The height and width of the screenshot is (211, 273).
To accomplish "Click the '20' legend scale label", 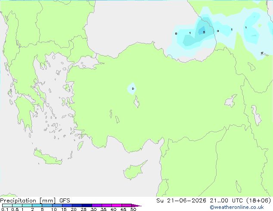I will coord(74,209).
